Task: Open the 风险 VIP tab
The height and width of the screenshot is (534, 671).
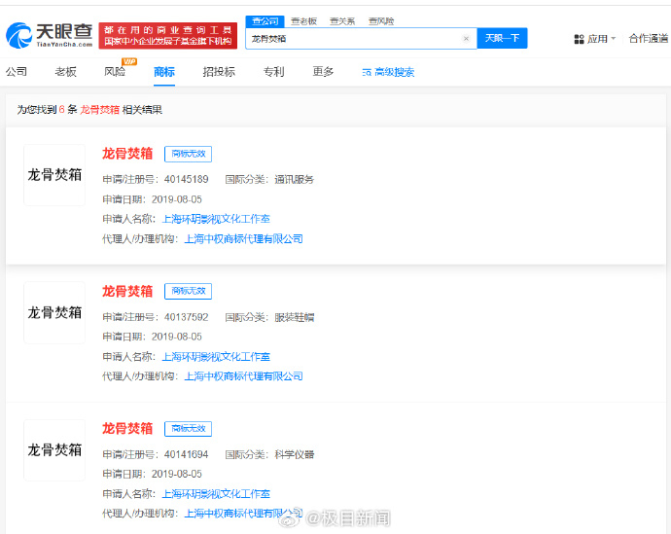Action: coord(115,72)
